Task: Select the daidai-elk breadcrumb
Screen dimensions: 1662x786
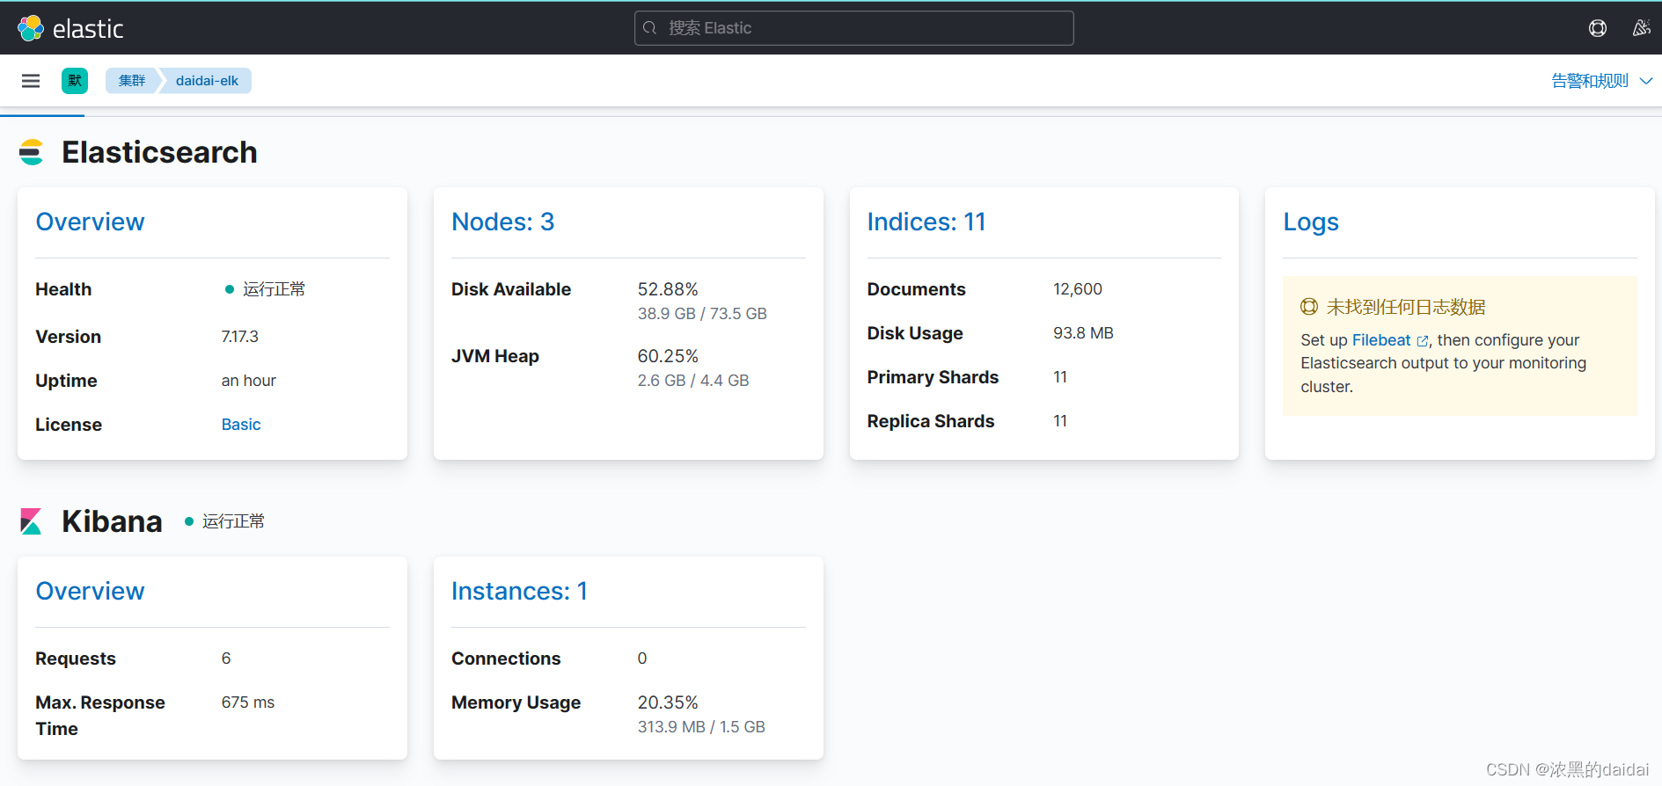Action: coord(207,81)
